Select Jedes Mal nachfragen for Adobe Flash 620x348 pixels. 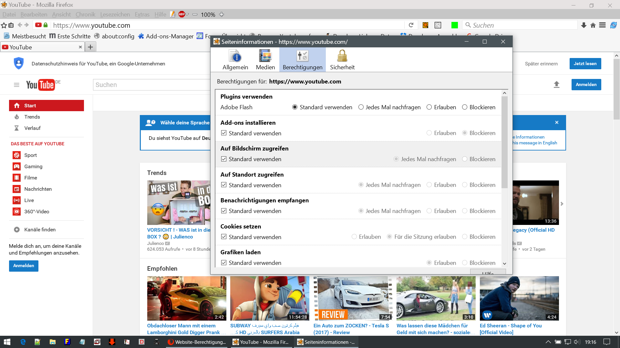pos(361,107)
